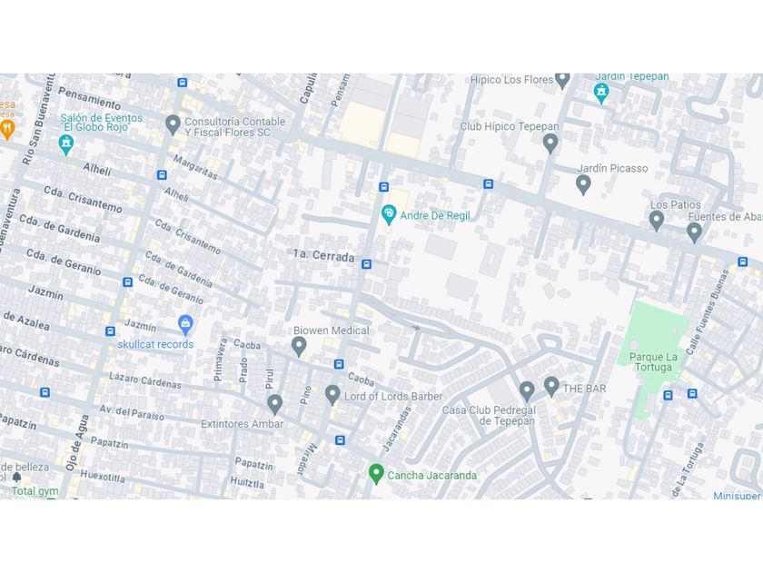763x572 pixels.
Task: Click the THE BAR location pin
Action: click(551, 387)
